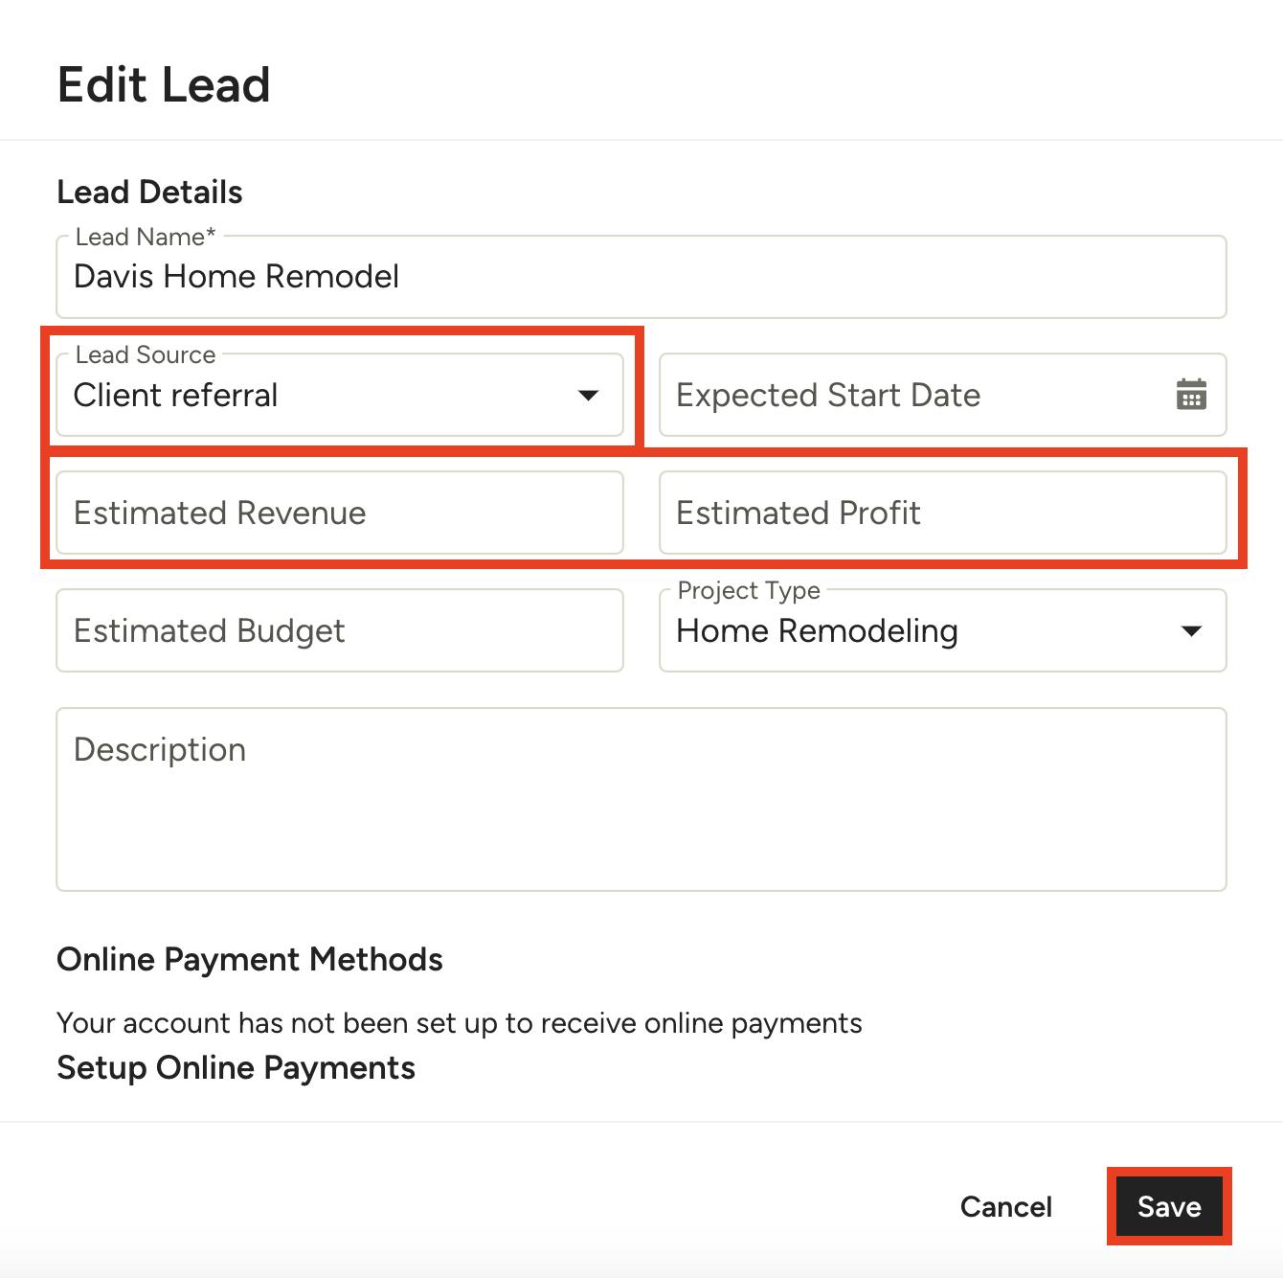Click into the Estimated Revenue field
Screen dimensions: 1283x1278
click(x=340, y=513)
